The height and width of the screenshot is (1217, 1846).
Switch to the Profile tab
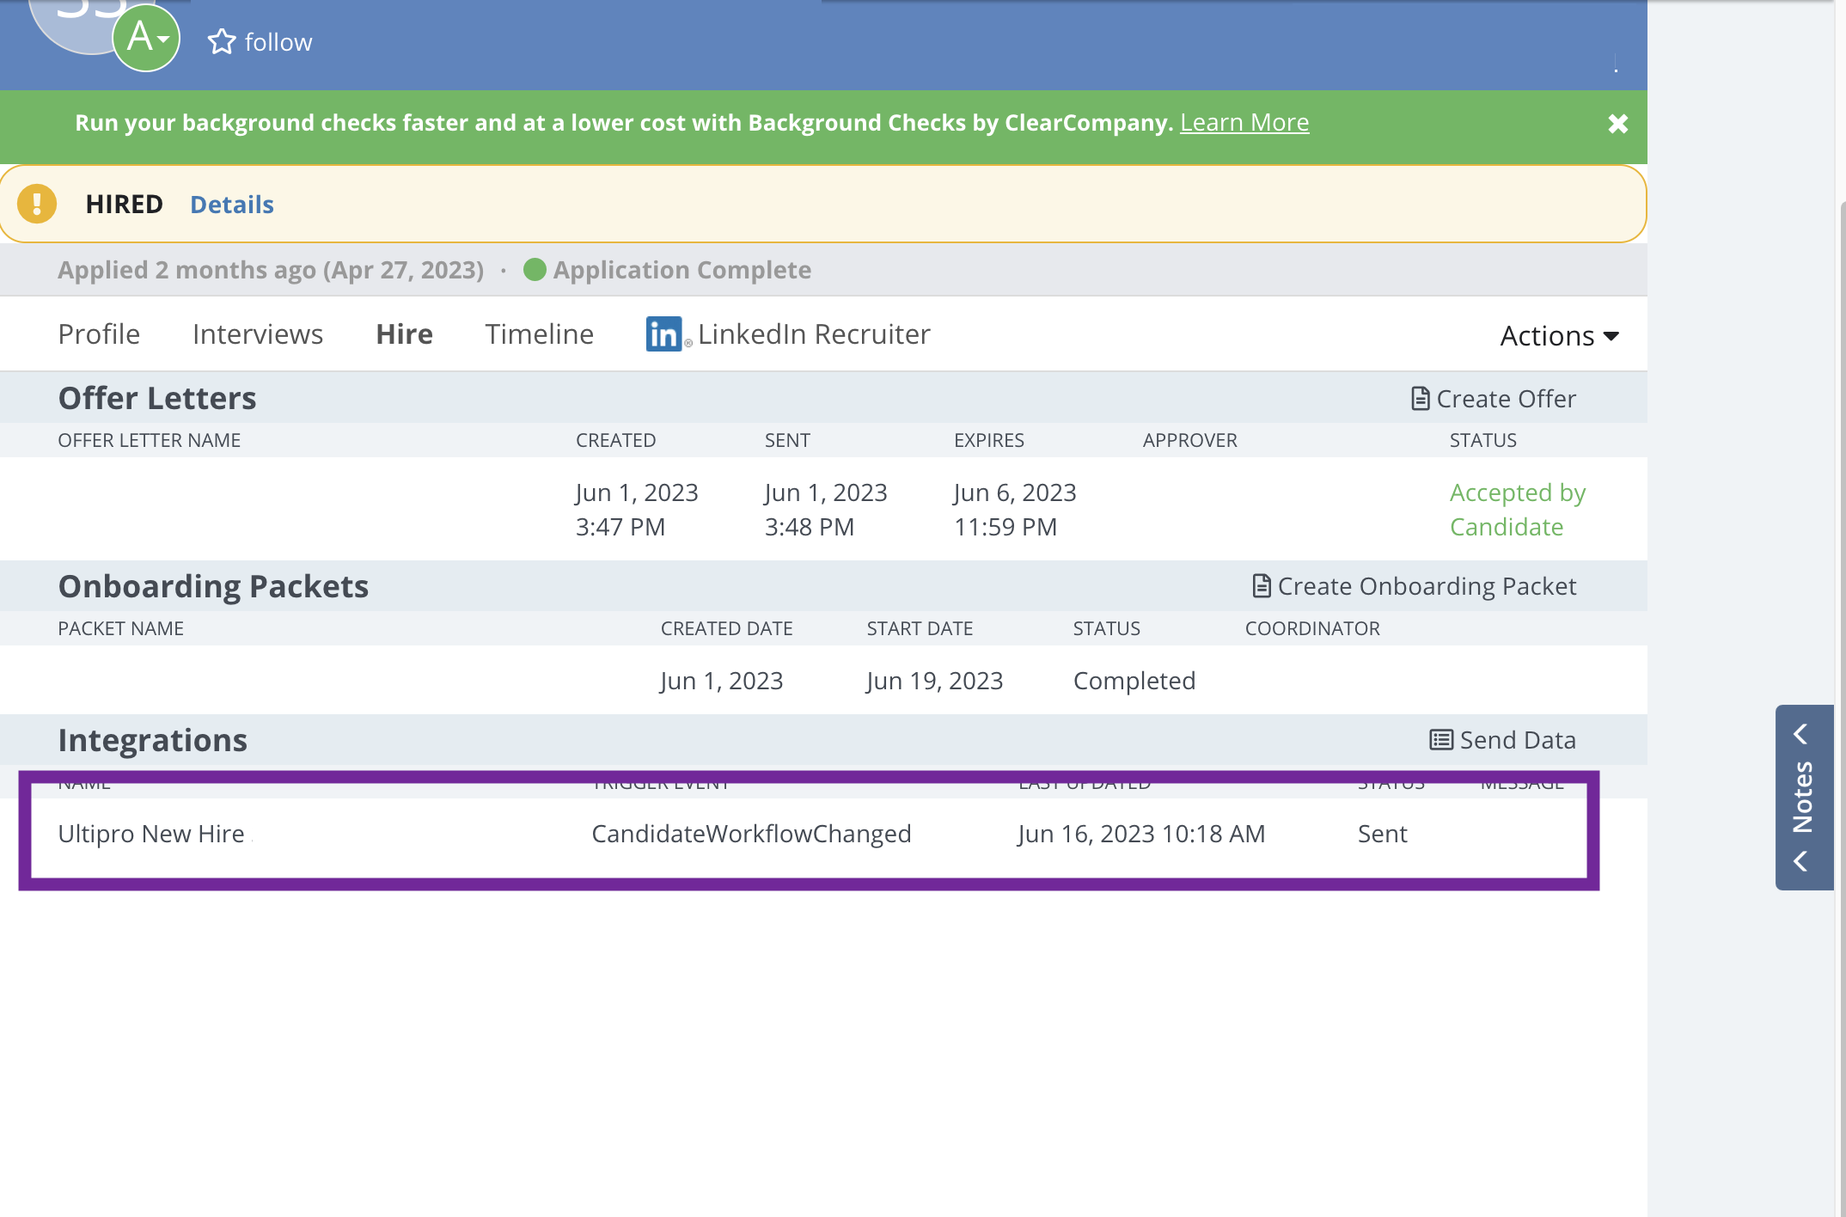point(99,334)
